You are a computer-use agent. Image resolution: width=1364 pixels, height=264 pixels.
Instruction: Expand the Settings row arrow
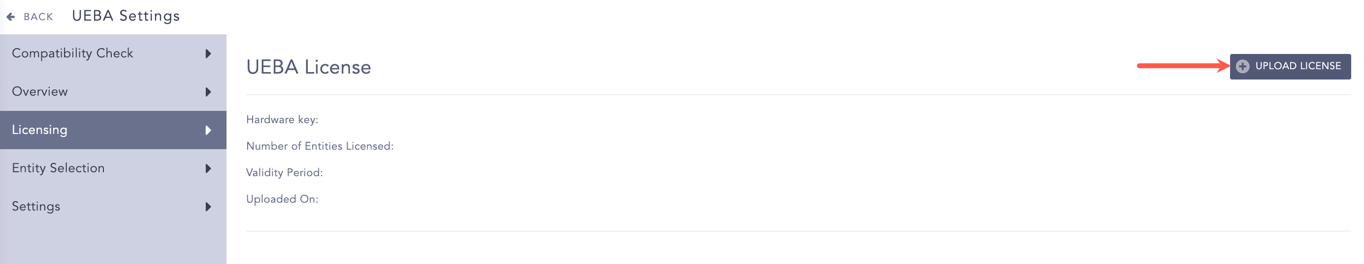[208, 207]
